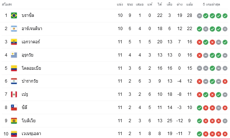Click the Brazil flag icon
Viewport: 230px width, 138px height.
point(14,15)
